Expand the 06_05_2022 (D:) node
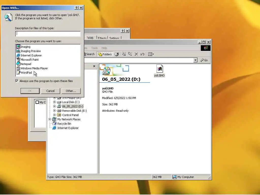260x195 pixels. [x=54, y=106]
